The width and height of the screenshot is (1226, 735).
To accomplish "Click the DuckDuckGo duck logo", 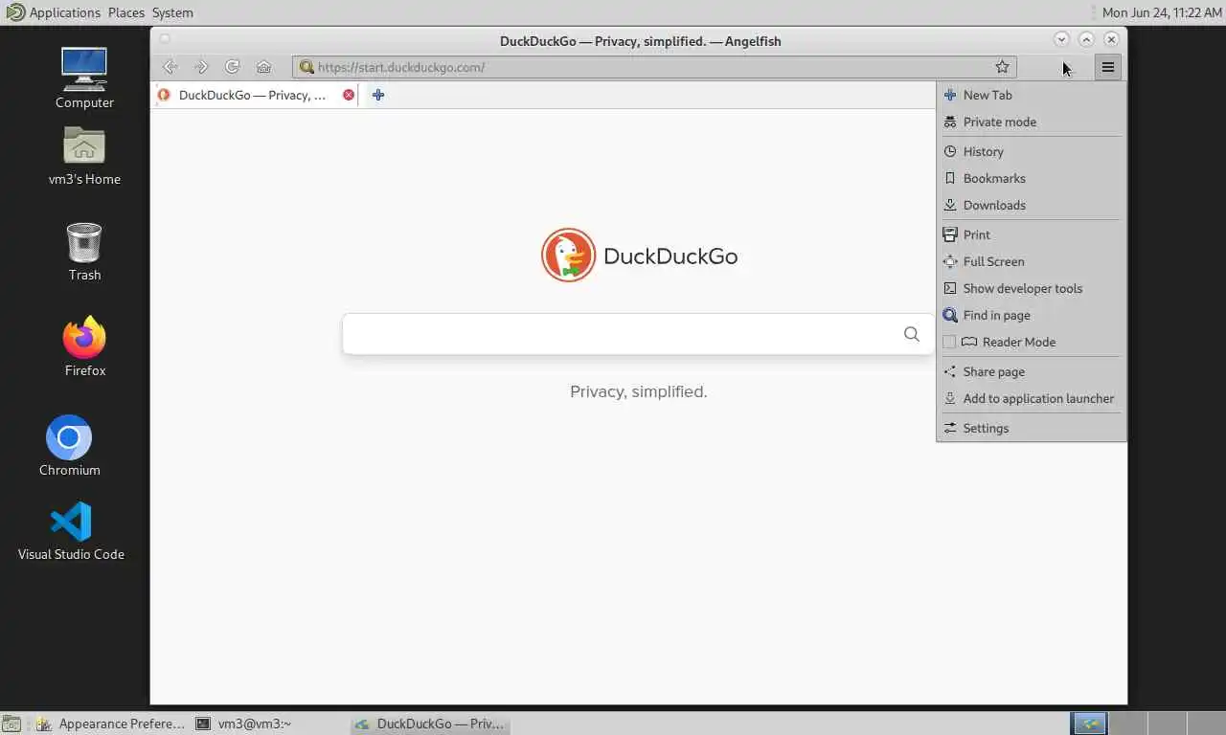I will point(568,256).
